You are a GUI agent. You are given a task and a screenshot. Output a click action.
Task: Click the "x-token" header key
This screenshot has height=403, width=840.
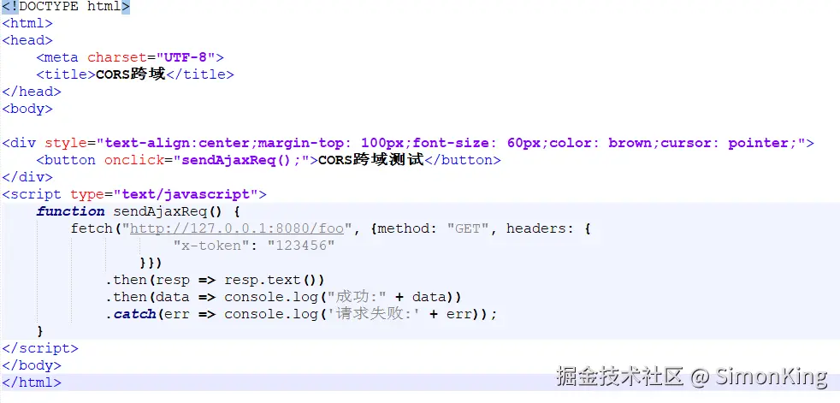point(216,246)
